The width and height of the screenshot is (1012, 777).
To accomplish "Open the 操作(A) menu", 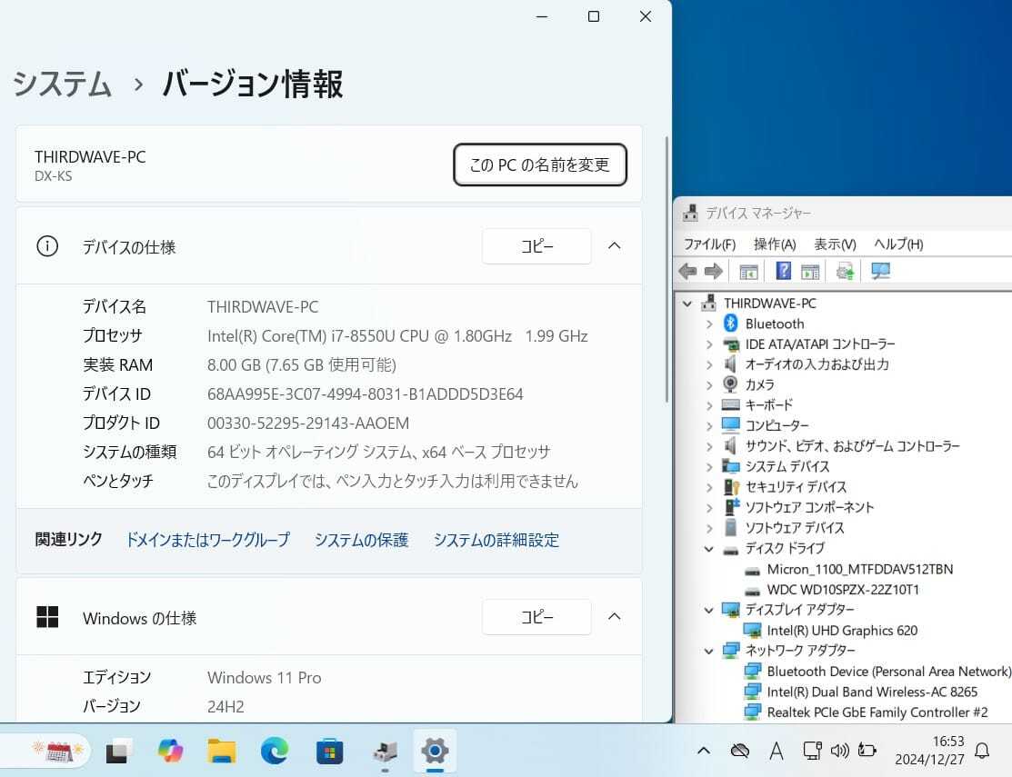I will [x=775, y=244].
